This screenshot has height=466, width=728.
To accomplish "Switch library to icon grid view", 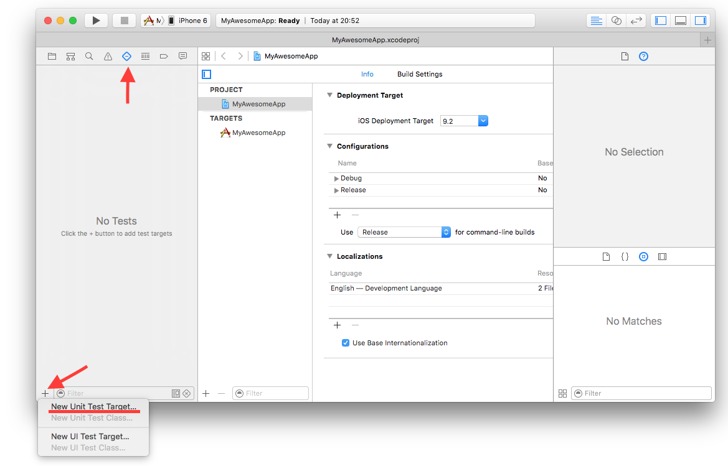I will click(x=563, y=393).
